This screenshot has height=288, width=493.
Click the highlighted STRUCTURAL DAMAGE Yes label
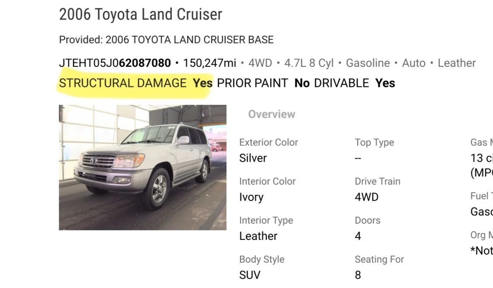click(x=136, y=83)
